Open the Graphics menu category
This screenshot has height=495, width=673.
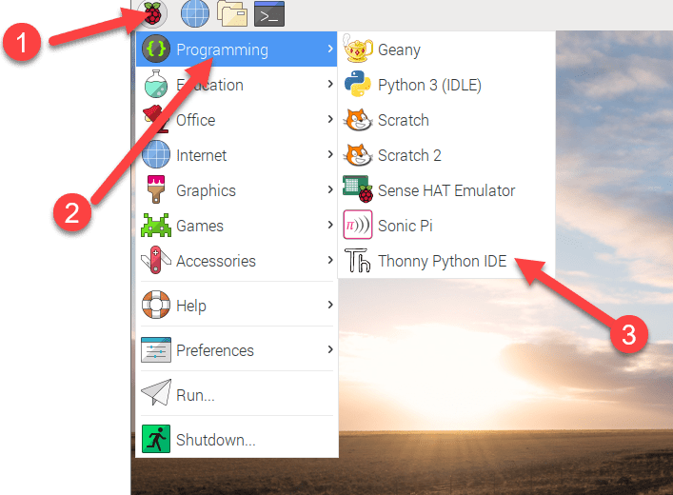(x=205, y=190)
